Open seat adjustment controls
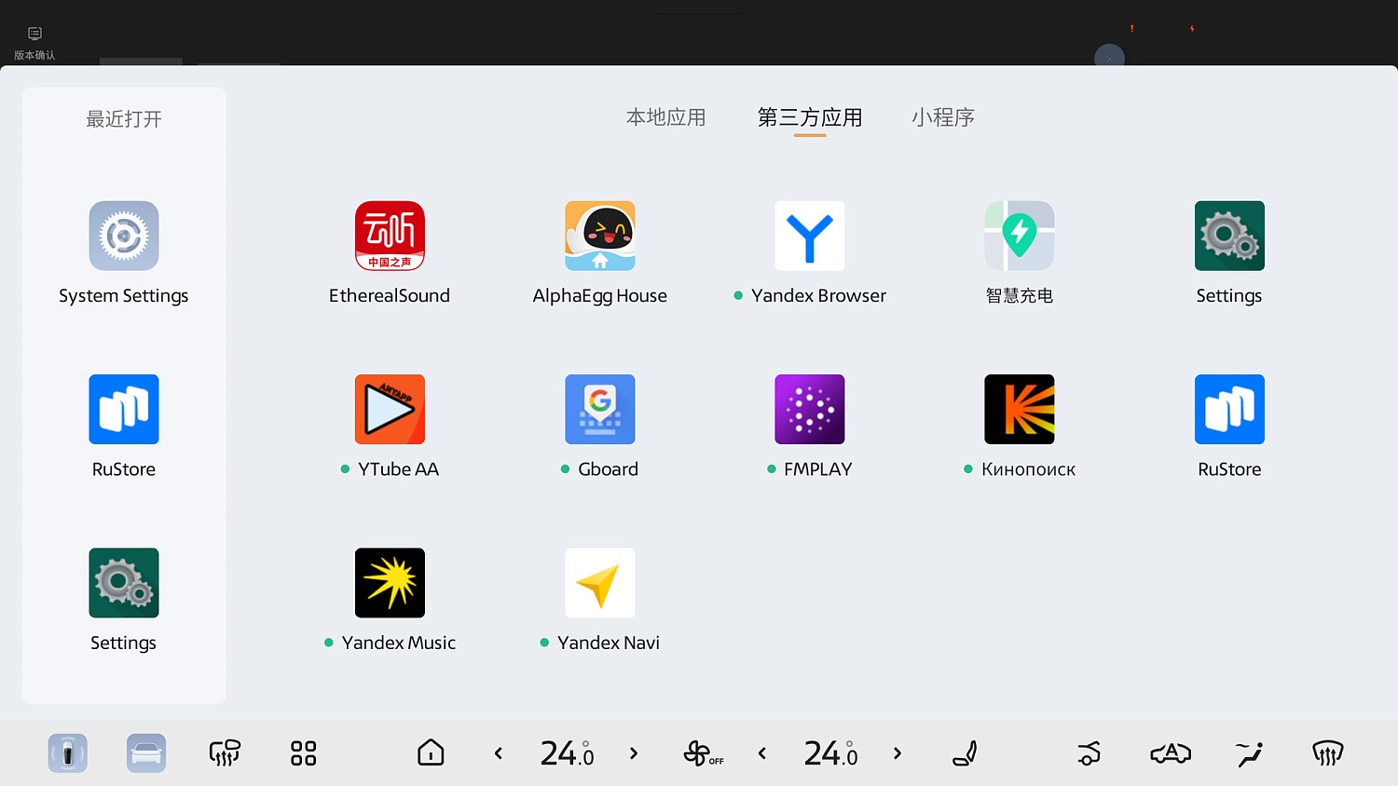 point(966,752)
